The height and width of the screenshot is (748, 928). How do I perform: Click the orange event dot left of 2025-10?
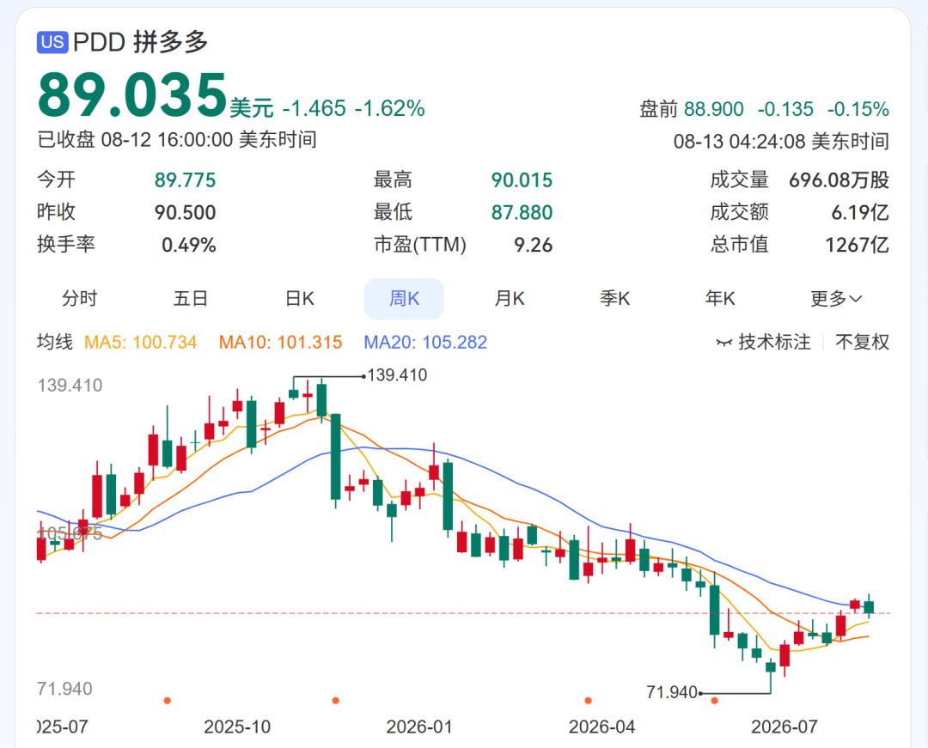(x=168, y=701)
